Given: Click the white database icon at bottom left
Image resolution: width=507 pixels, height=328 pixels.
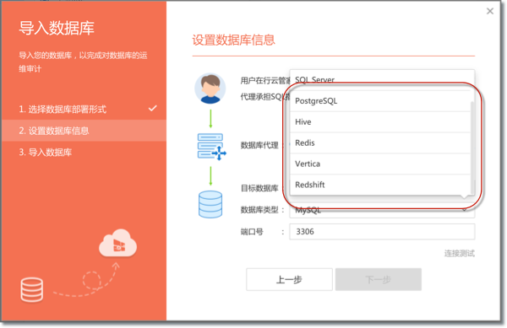Looking at the screenshot, I should click(x=32, y=289).
